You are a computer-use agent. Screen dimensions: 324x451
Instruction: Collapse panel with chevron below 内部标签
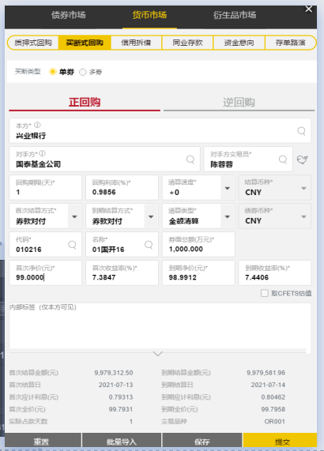158,354
